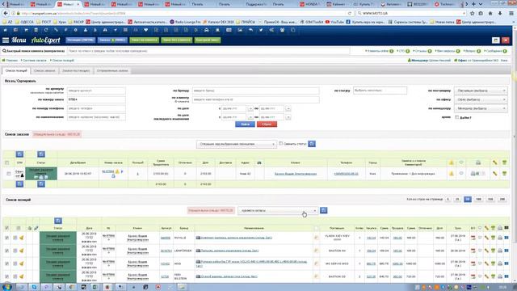
Task: Click heart icon in the order row
Action: [x=461, y=173]
